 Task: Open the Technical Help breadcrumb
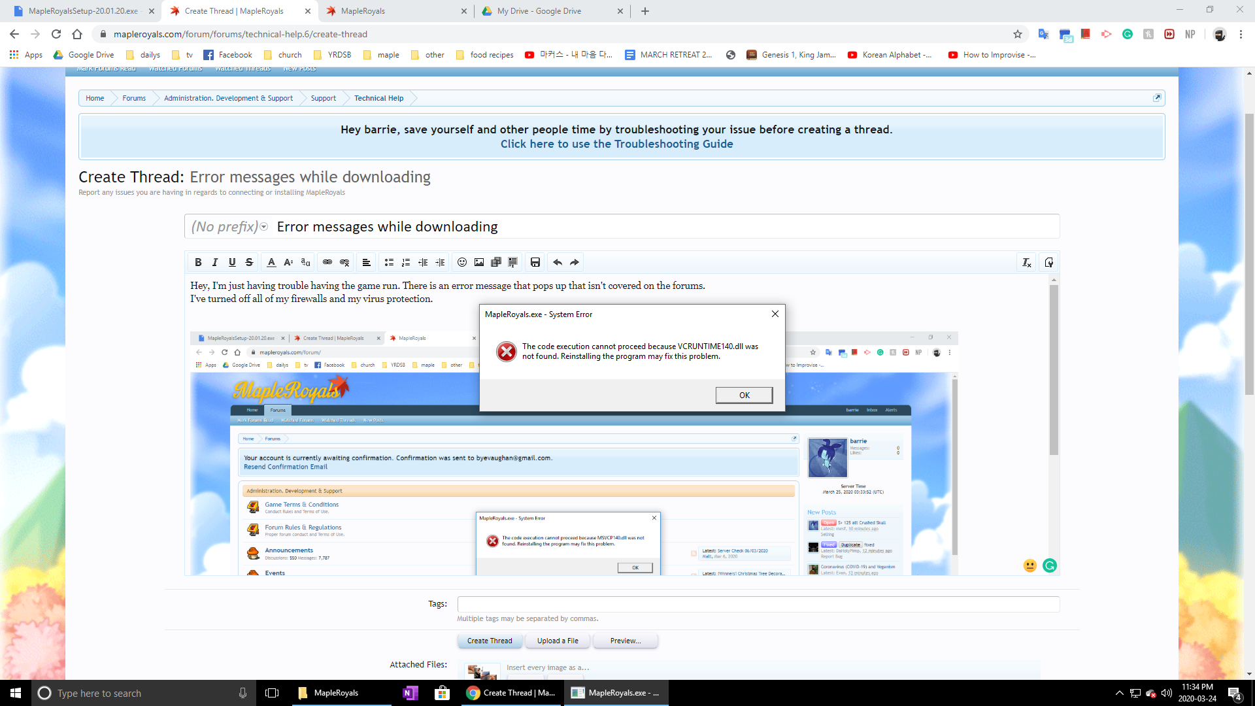coord(379,98)
